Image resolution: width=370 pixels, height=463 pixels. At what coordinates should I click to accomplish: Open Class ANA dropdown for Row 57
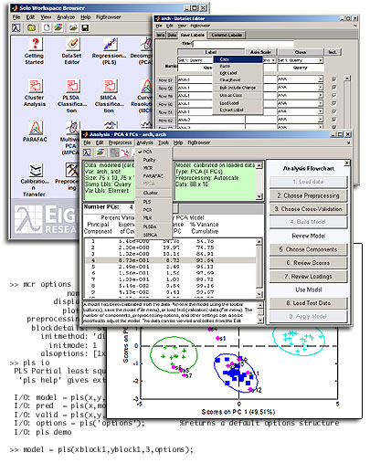click(x=321, y=79)
